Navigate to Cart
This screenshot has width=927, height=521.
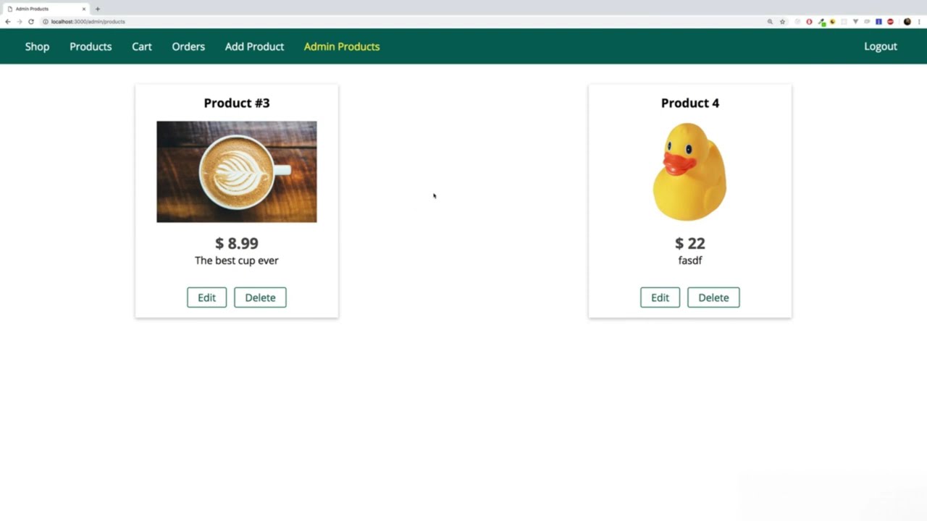click(142, 46)
